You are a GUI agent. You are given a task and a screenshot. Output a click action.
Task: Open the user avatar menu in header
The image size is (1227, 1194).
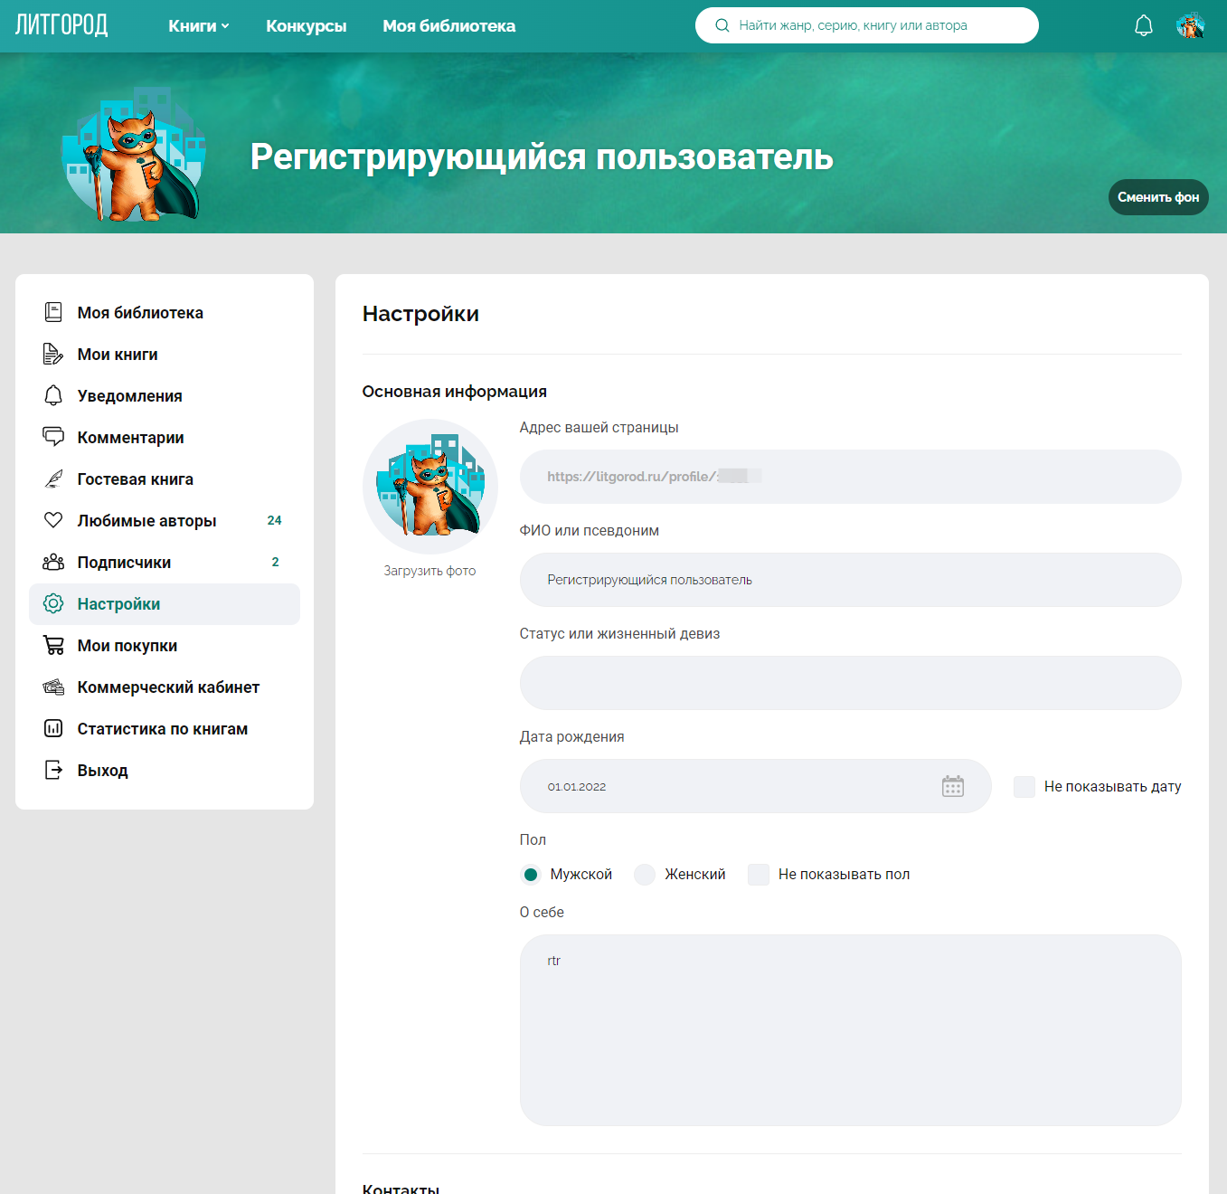(x=1190, y=25)
